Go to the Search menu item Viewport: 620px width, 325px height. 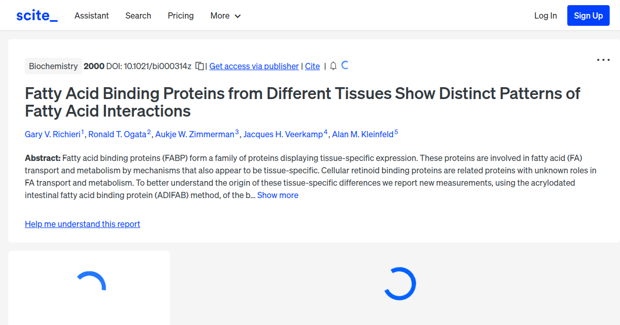click(x=138, y=15)
